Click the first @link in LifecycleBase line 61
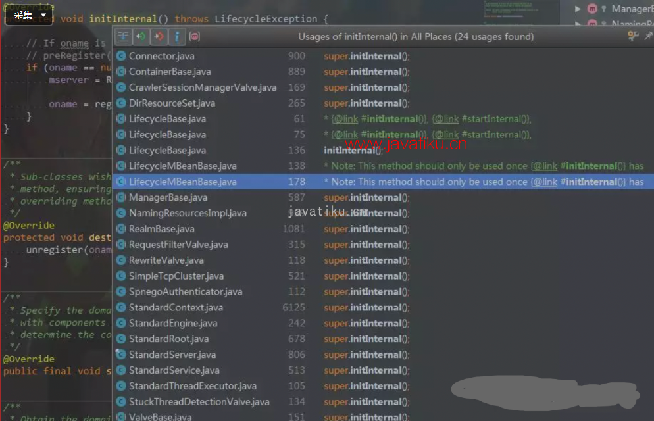Screen dimensions: 654x421 (345, 119)
